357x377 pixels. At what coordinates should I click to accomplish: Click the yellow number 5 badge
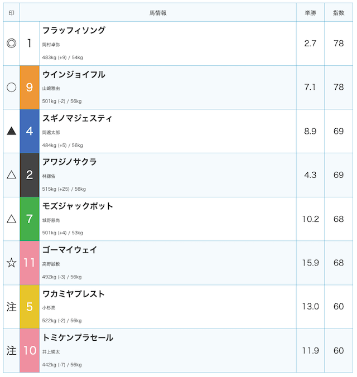(30, 307)
